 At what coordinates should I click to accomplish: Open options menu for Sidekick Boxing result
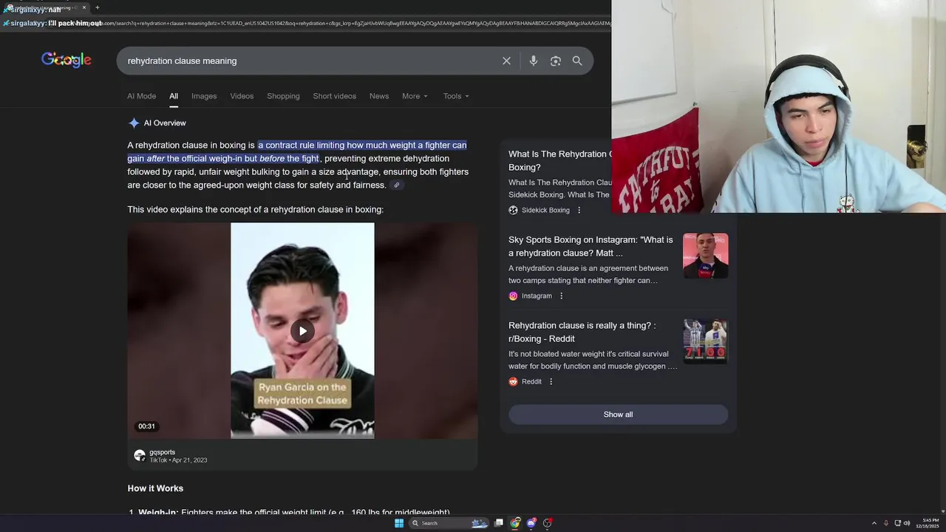579,210
